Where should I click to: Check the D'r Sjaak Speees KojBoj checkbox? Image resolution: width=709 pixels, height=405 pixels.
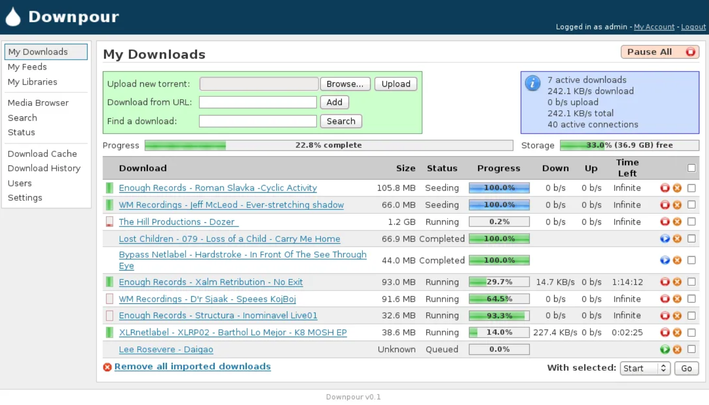tap(691, 299)
